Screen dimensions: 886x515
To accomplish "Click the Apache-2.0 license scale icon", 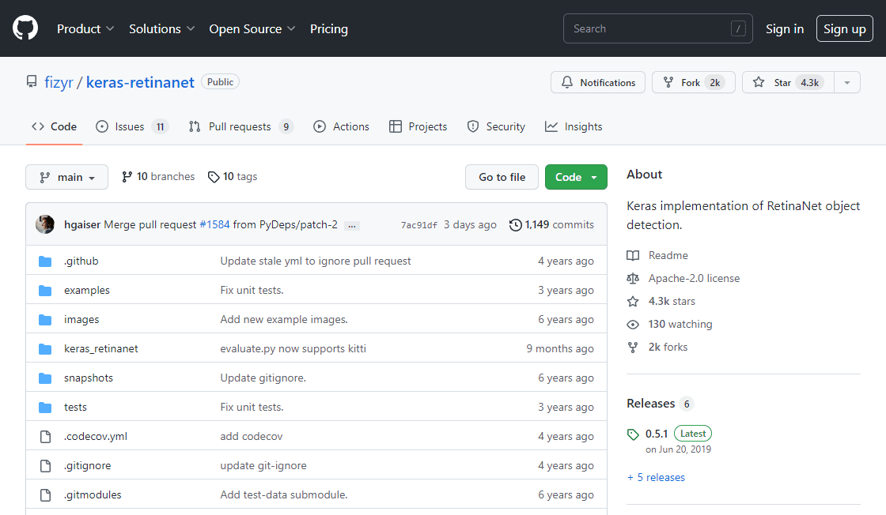I will (632, 278).
